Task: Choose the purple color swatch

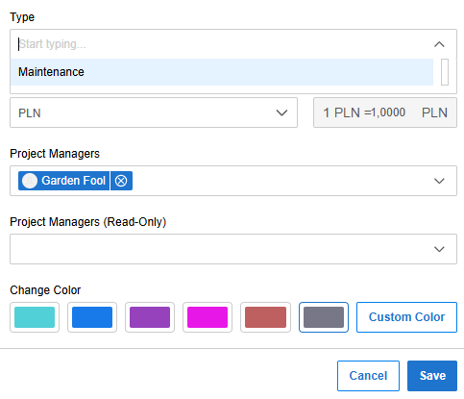Action: pyautogui.click(x=150, y=317)
